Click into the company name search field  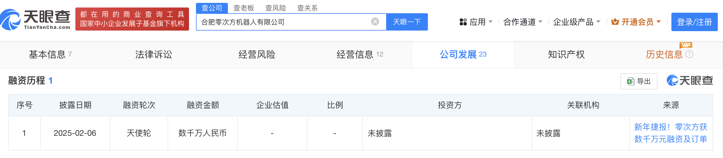284,22
